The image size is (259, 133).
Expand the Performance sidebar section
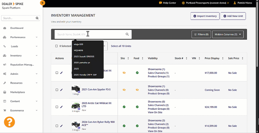click(x=37, y=37)
